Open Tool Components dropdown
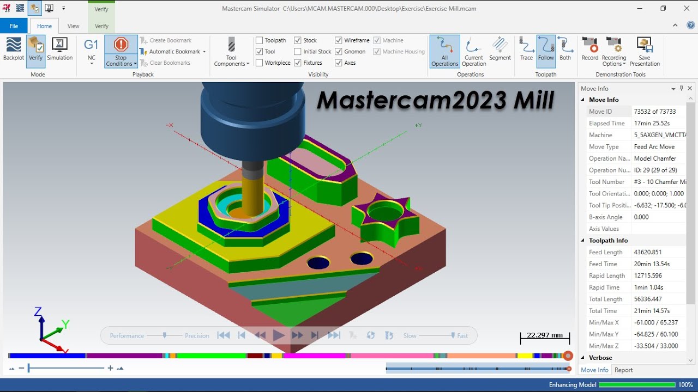The height and width of the screenshot is (392, 698). click(x=248, y=64)
